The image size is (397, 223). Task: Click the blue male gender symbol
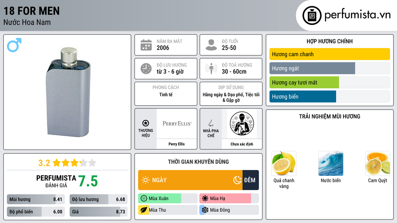tap(14, 45)
